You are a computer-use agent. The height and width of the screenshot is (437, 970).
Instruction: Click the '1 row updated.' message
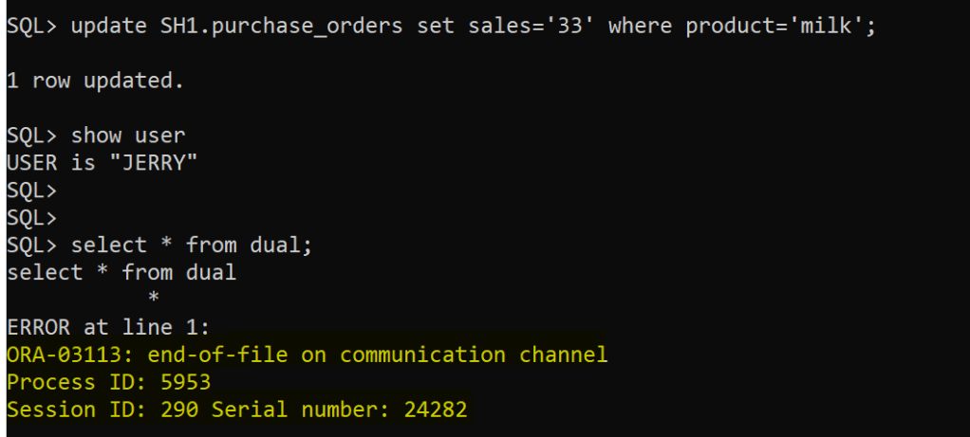95,82
